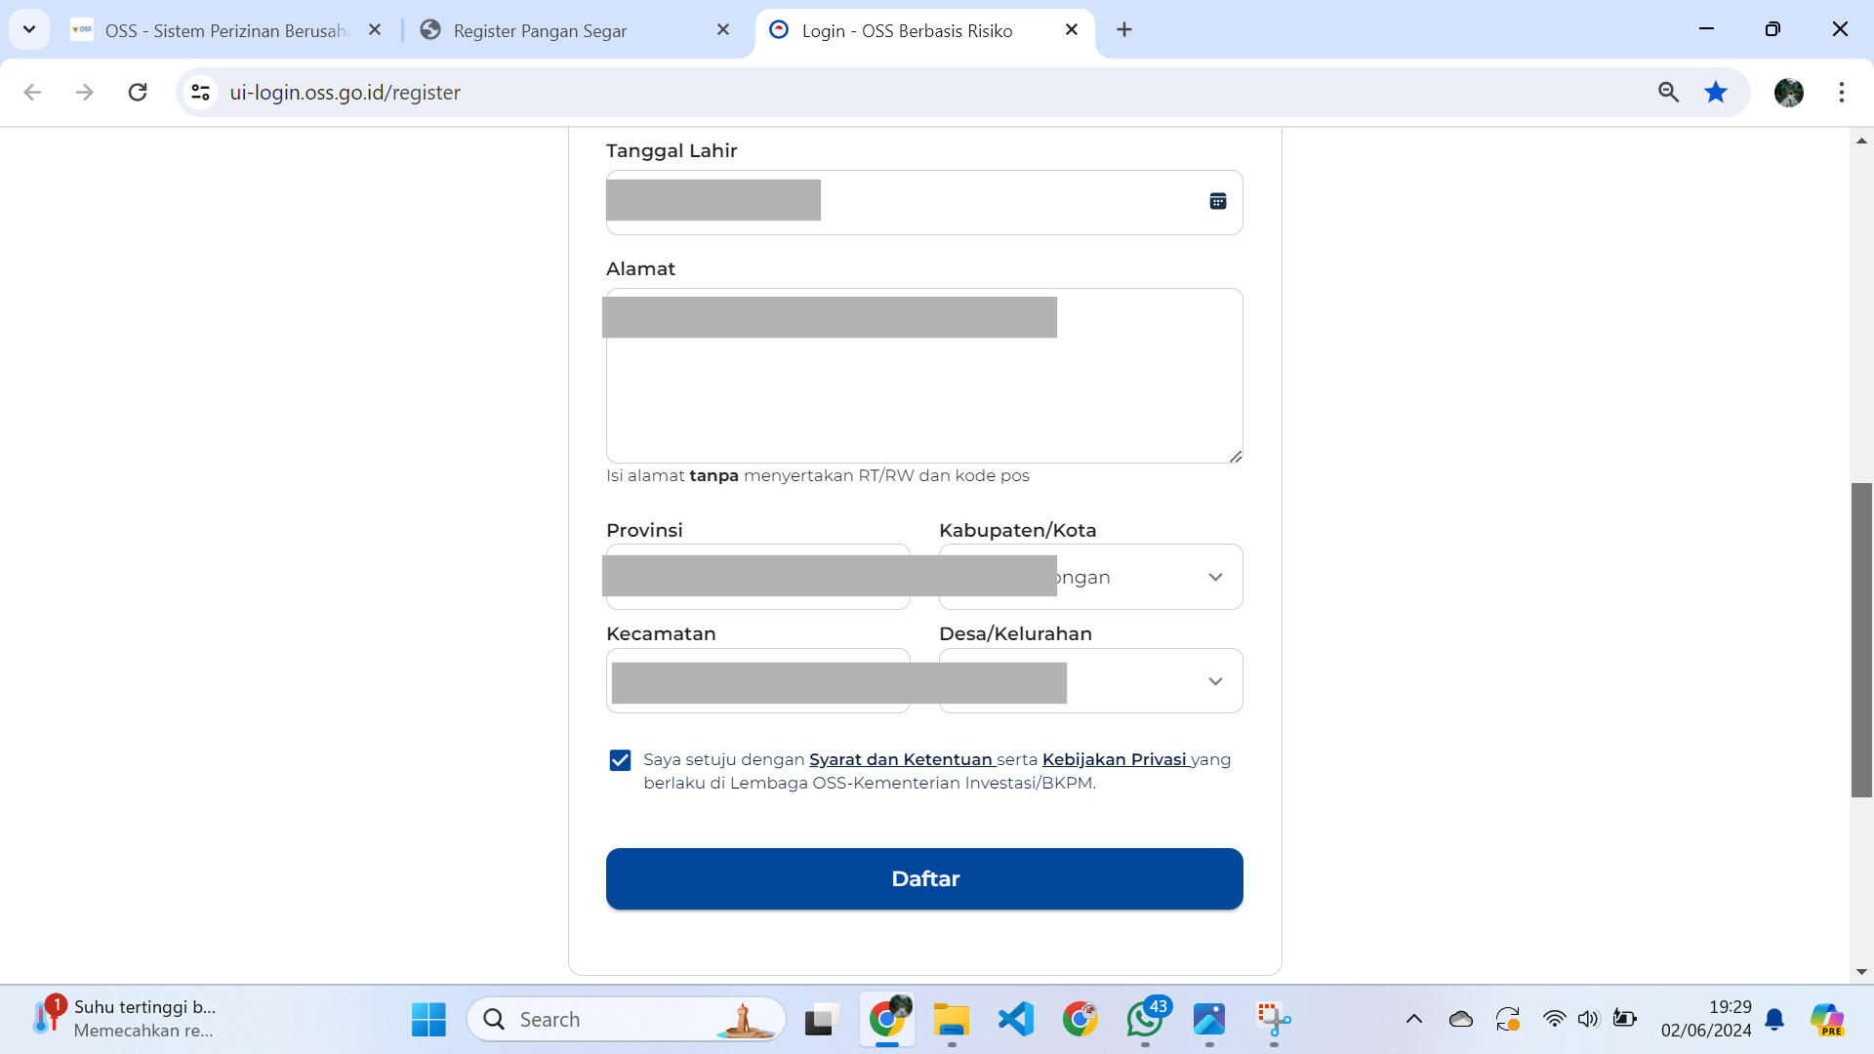This screenshot has width=1874, height=1054.
Task: Click inside the Alamat text area
Action: click(924, 376)
